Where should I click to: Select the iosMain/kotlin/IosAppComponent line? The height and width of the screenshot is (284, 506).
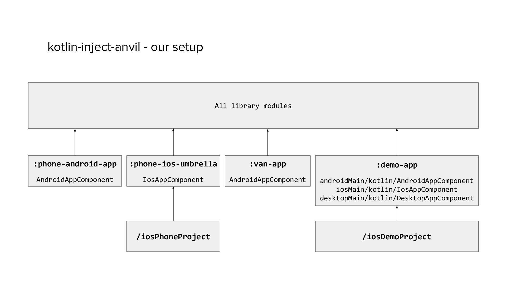click(397, 190)
